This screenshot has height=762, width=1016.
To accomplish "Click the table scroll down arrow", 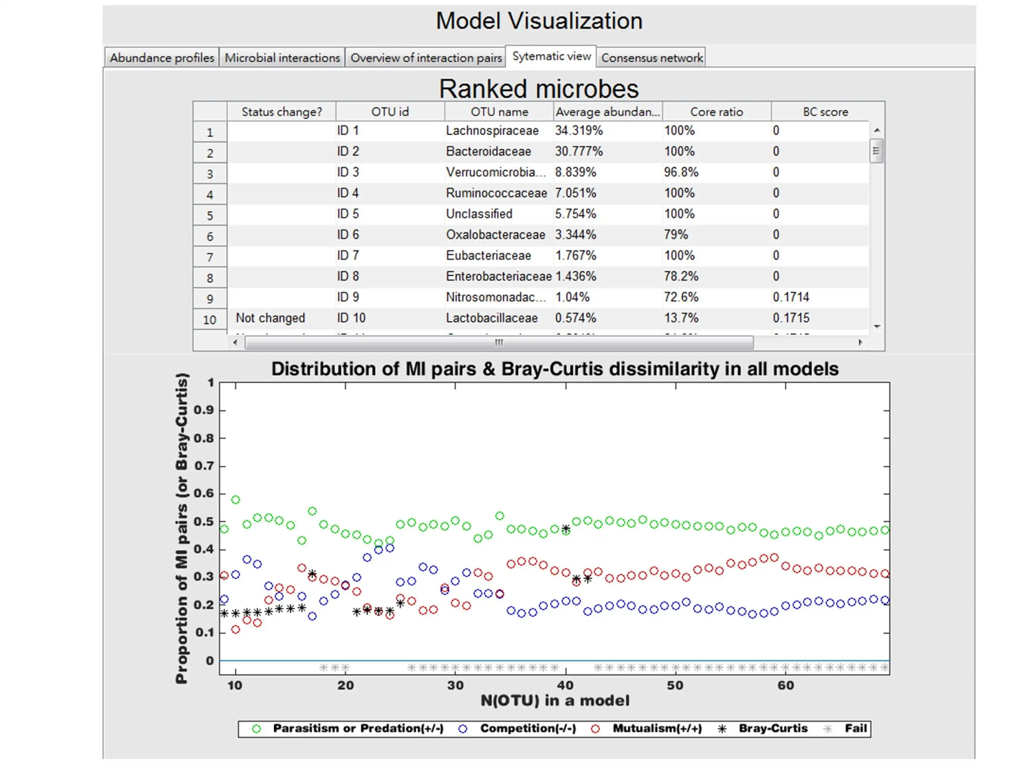I will 877,326.
